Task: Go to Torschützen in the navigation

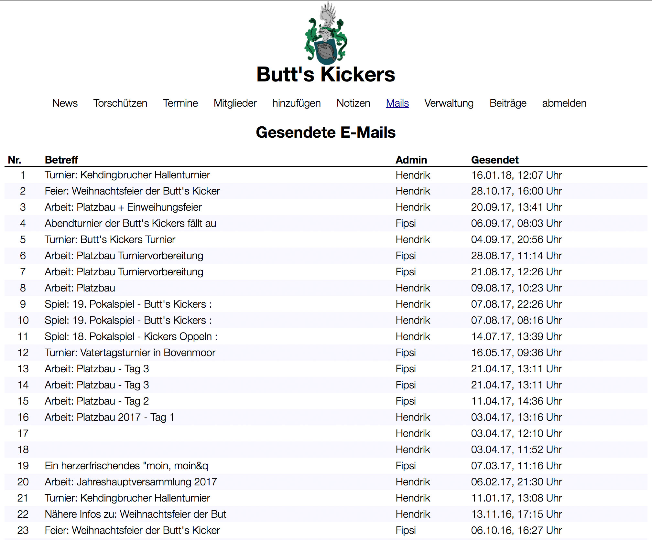Action: tap(120, 103)
